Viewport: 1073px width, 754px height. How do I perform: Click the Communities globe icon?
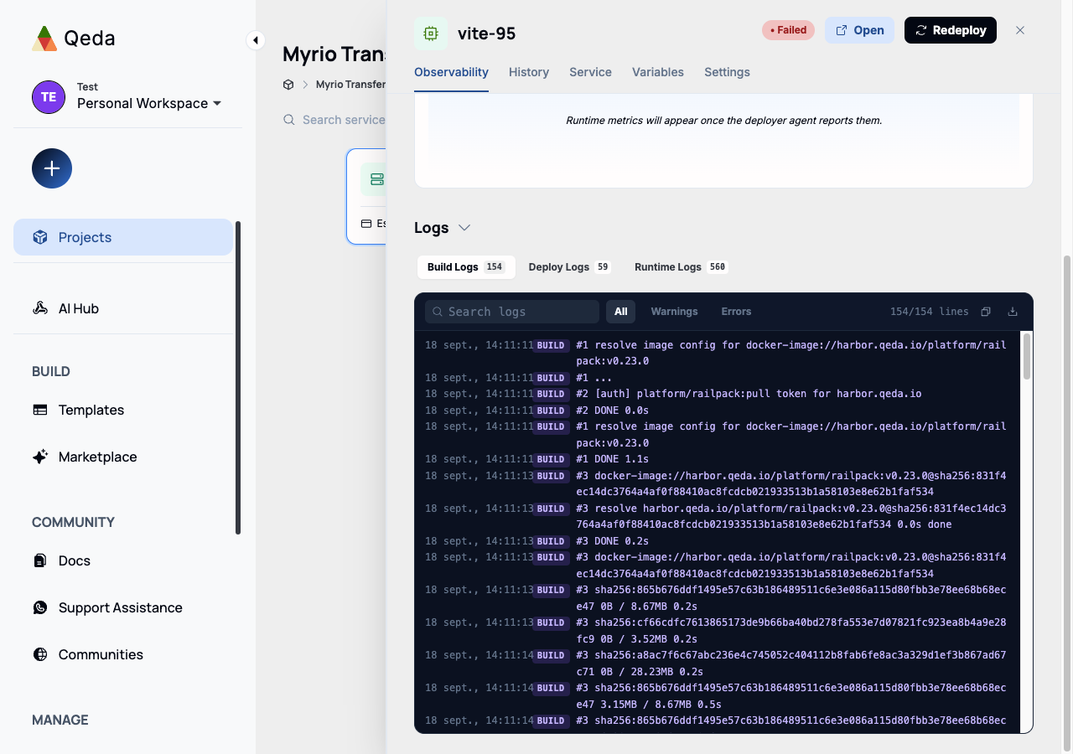[x=40, y=654]
